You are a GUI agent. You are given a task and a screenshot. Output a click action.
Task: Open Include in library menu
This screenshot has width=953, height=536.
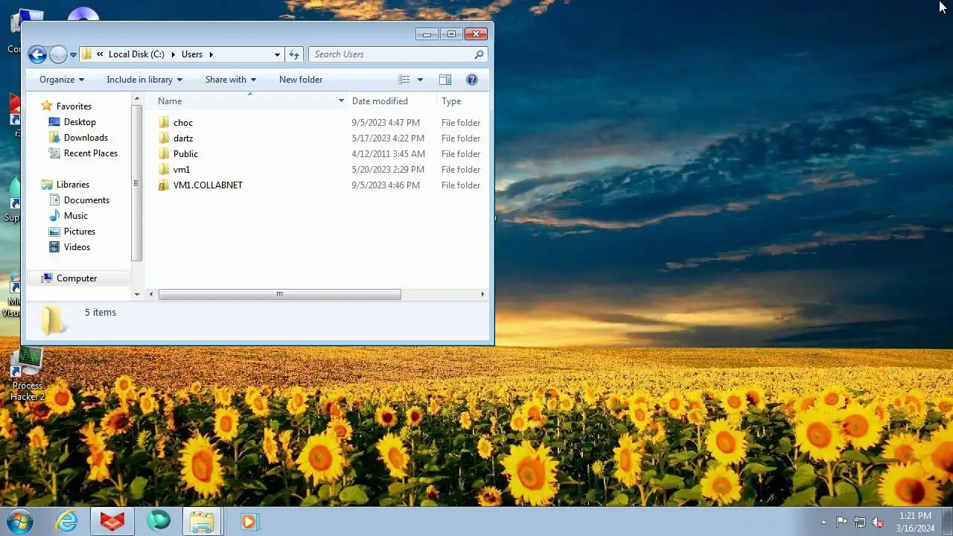click(x=144, y=80)
